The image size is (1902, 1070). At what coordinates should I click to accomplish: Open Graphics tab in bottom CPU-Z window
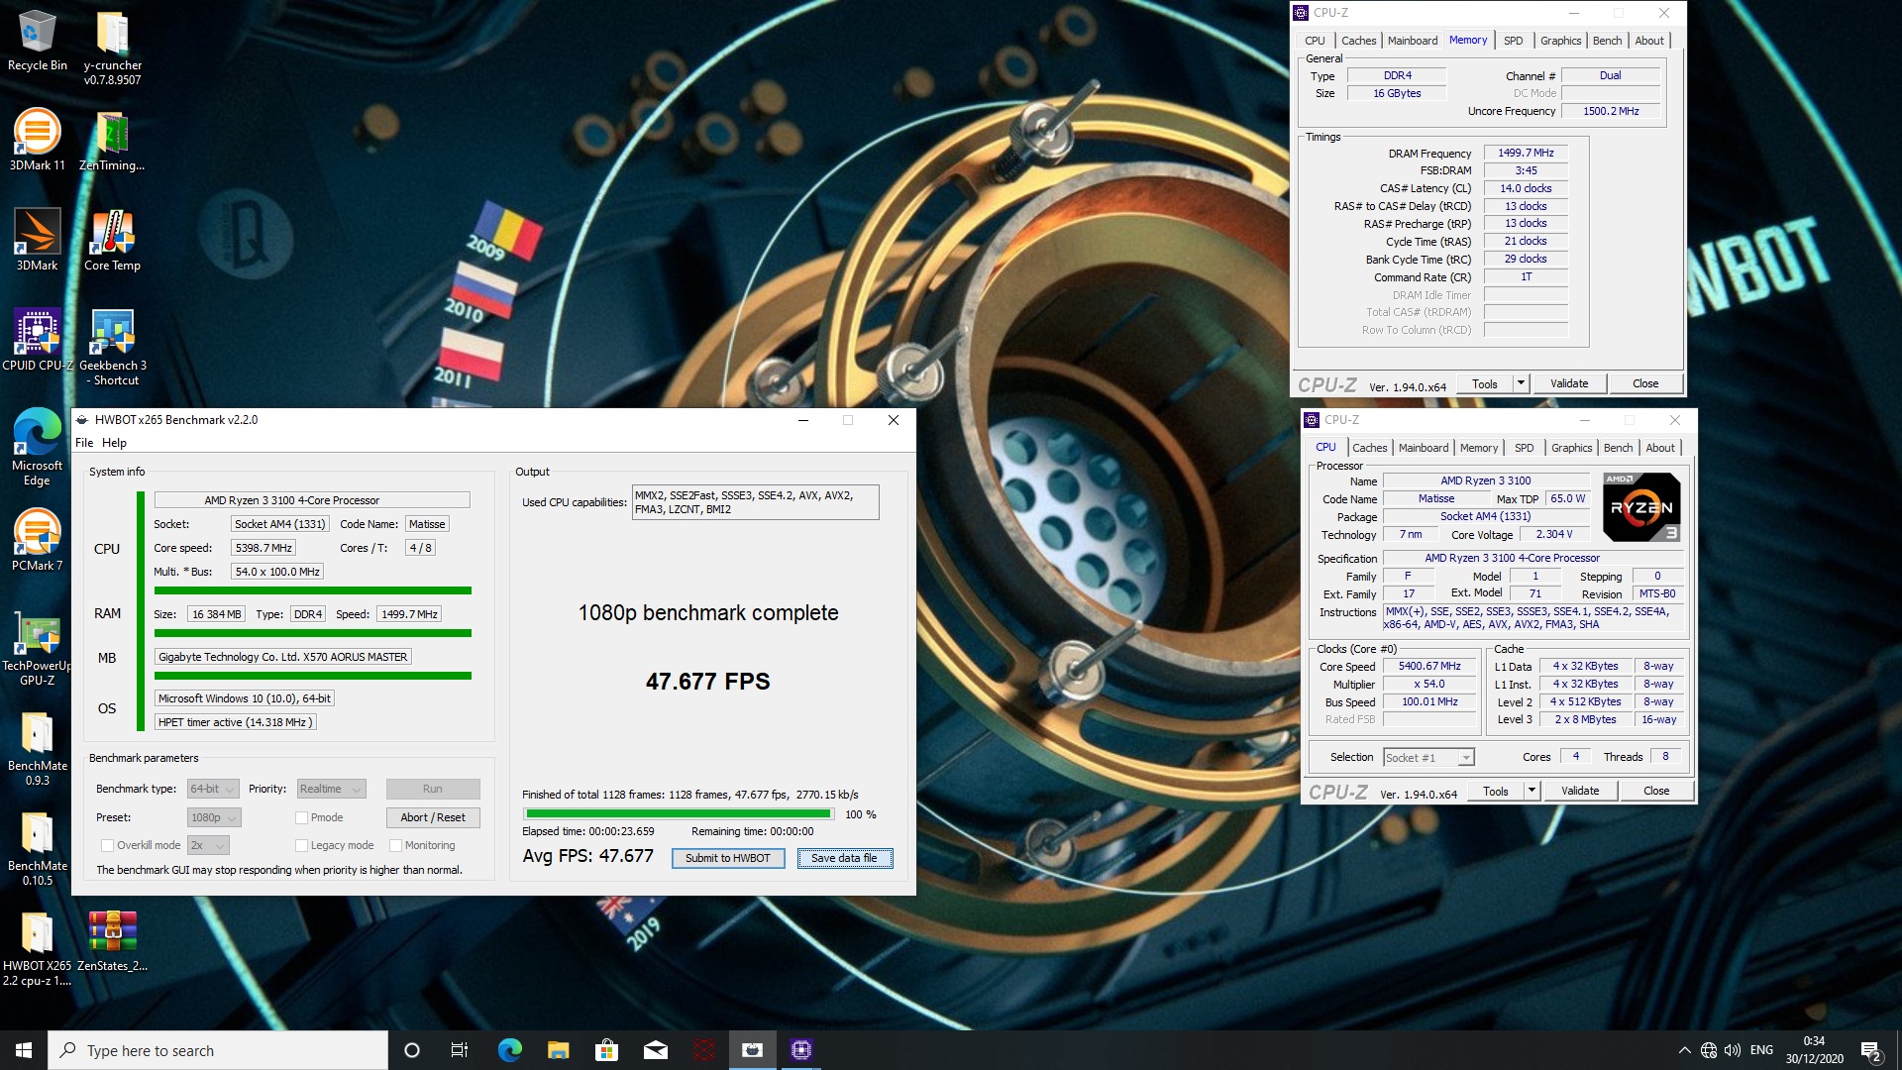point(1571,448)
